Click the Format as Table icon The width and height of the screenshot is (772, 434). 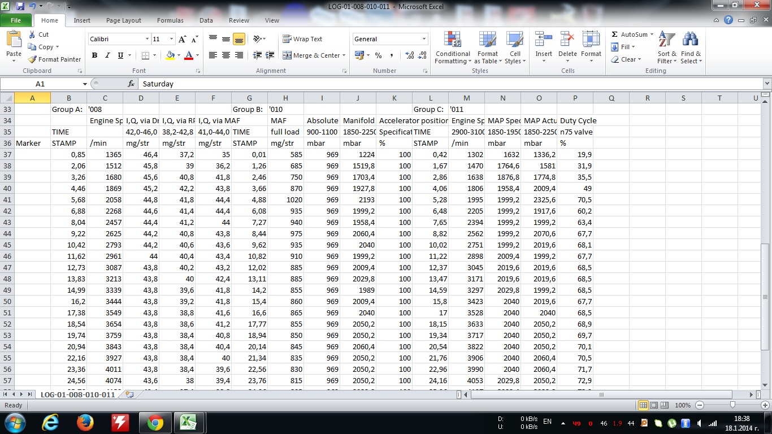point(487,48)
